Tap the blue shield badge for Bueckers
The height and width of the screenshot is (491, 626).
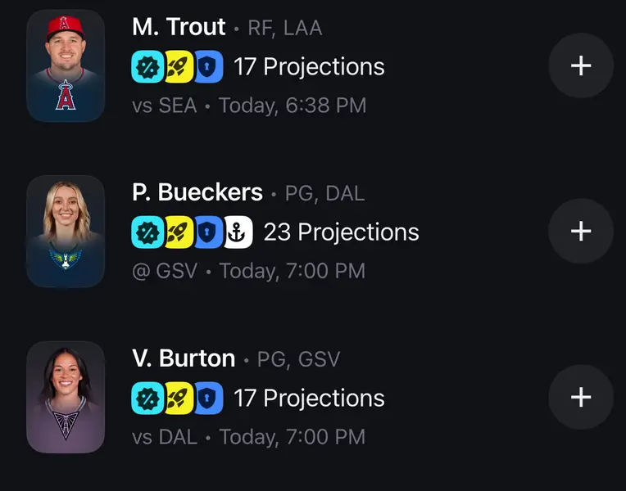(x=207, y=232)
